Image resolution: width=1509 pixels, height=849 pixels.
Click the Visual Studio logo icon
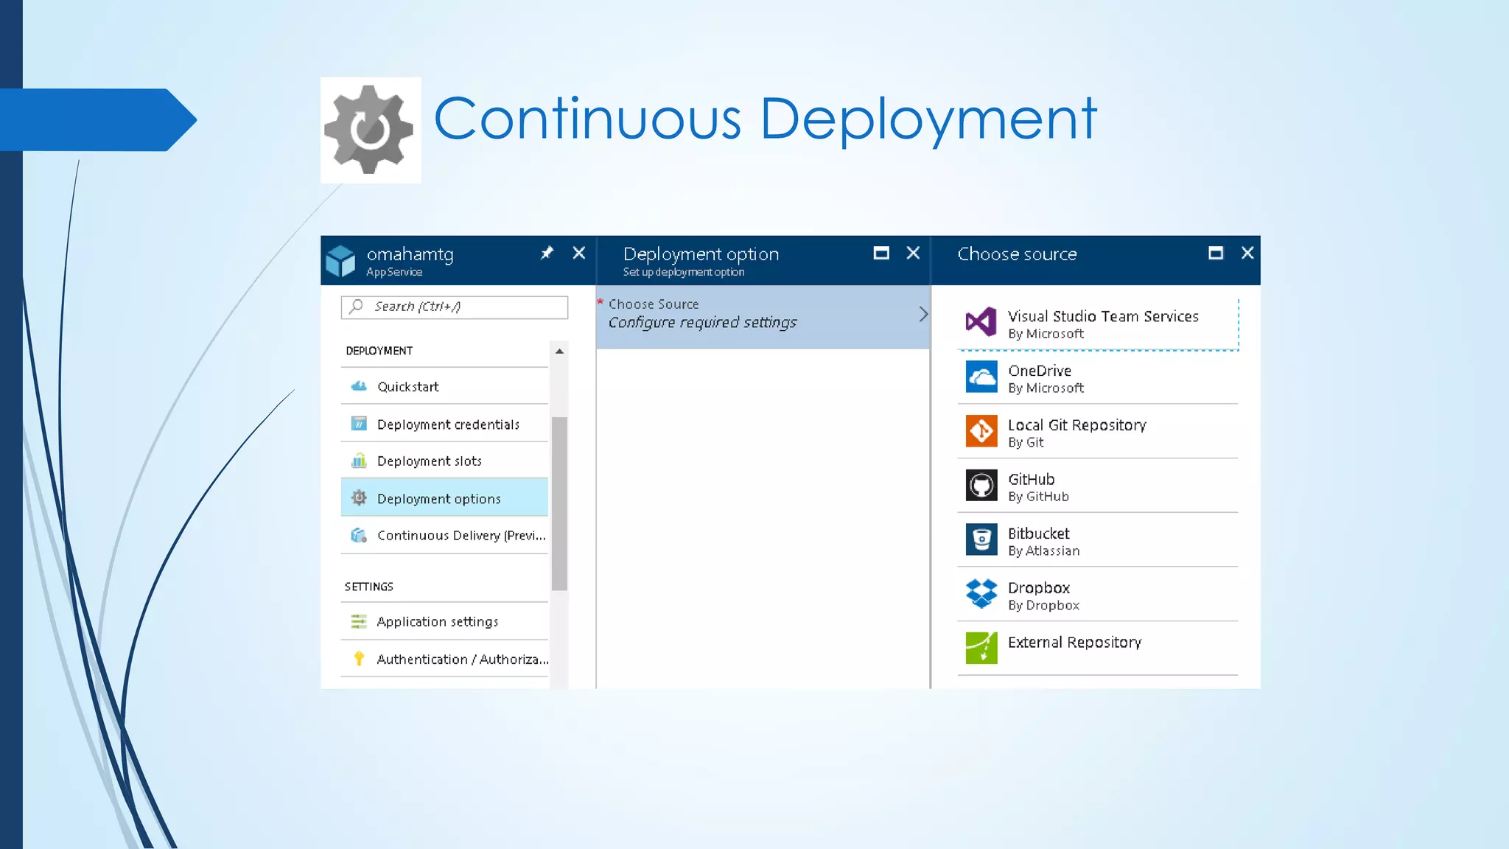tap(981, 322)
